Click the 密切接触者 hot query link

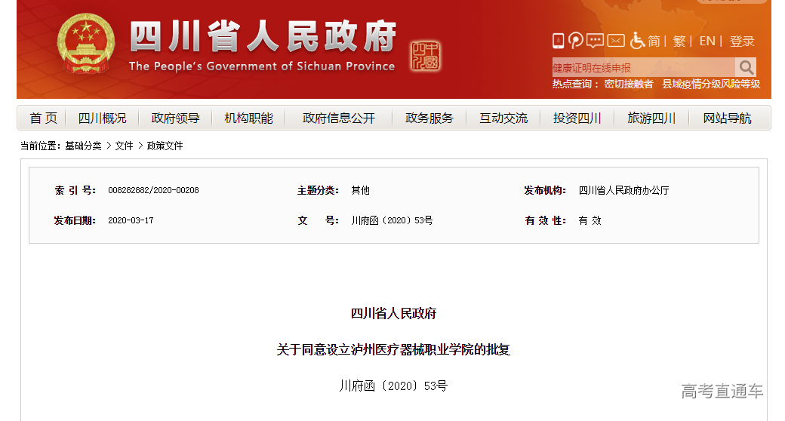pos(629,85)
